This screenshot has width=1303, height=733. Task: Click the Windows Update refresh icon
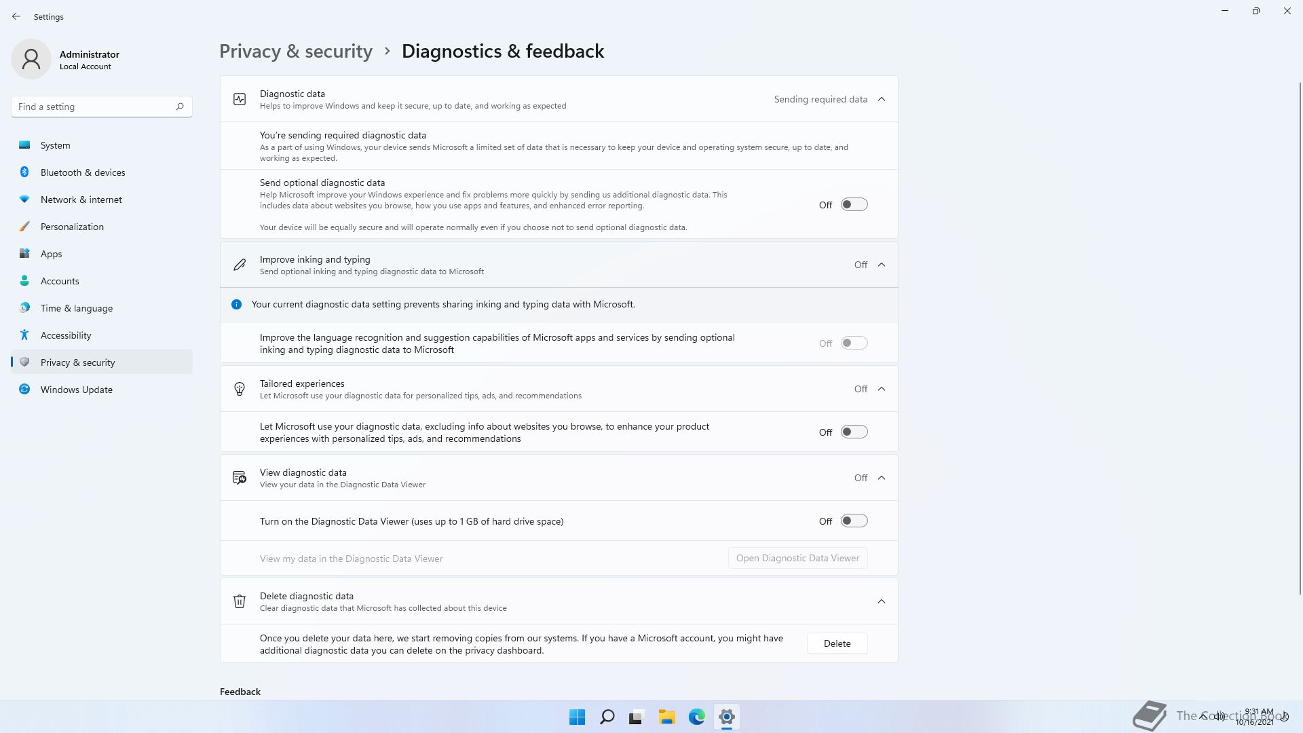24,389
